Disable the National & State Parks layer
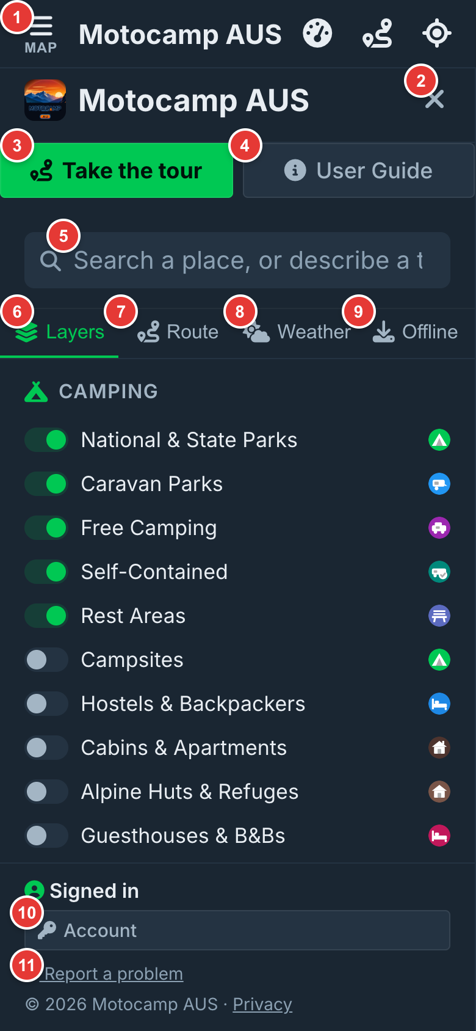 tap(46, 440)
